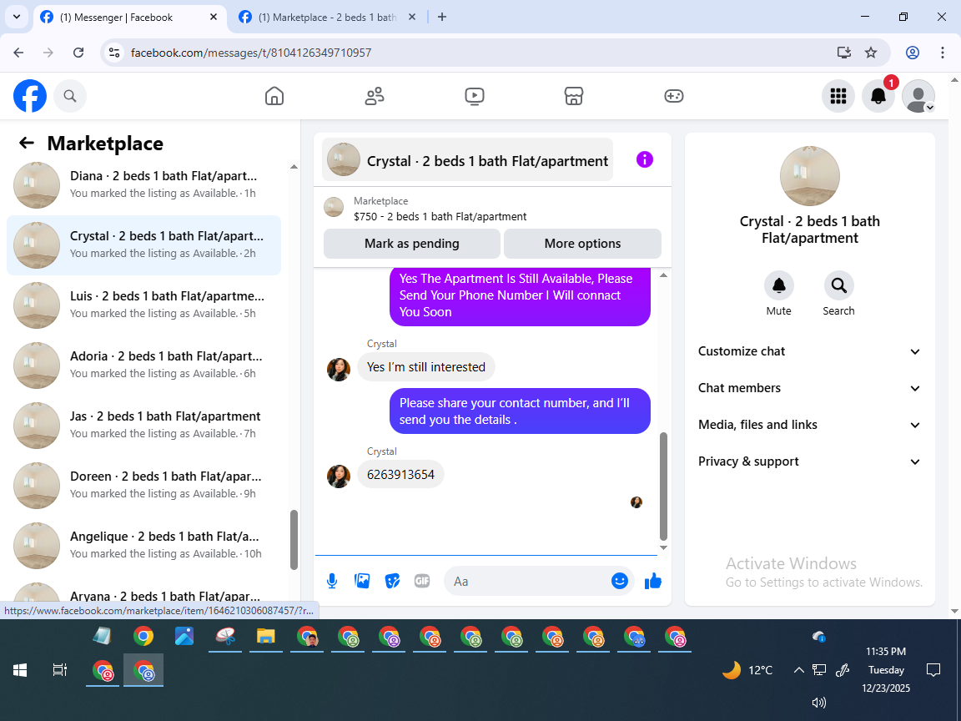
Task: Open Chrome tab search dropdown arrow
Action: [17, 18]
